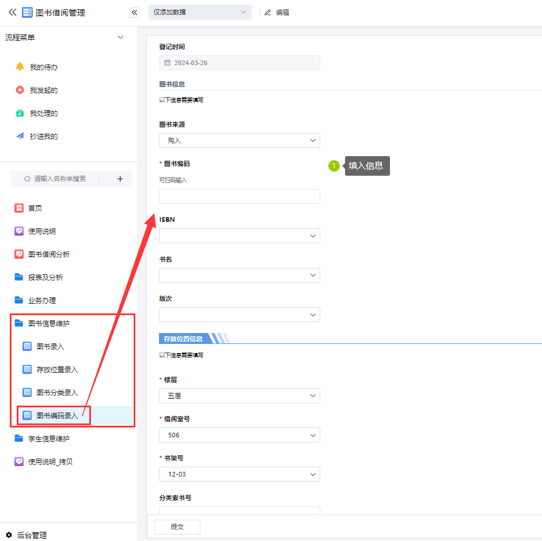Click the red 首页 home icon
This screenshot has height=541, width=542.
click(19, 208)
